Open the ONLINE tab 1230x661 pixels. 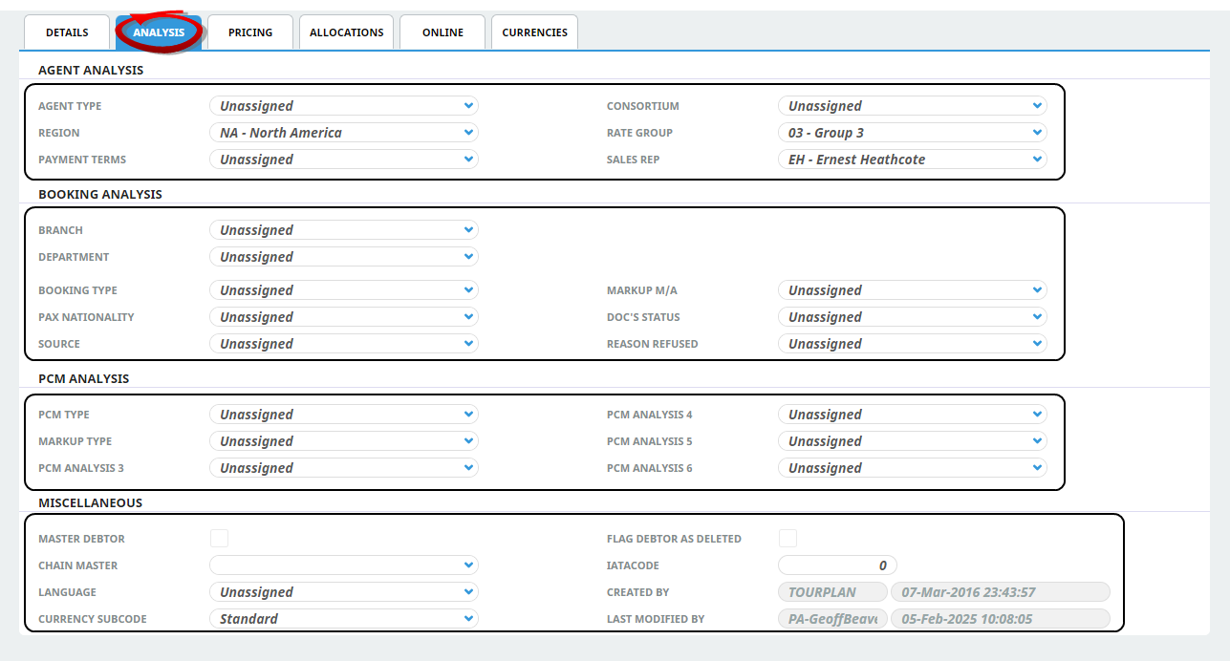tap(442, 32)
